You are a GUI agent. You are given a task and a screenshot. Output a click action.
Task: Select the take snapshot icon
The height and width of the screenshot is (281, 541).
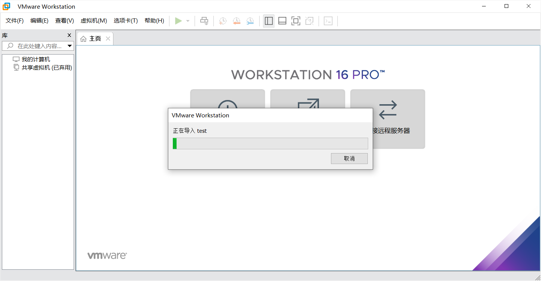pos(222,21)
